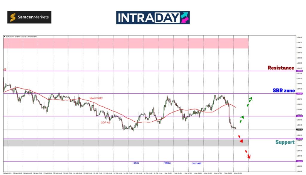The height and width of the screenshot is (175, 306).
Task: Select the Resistance label
Action: point(281,68)
